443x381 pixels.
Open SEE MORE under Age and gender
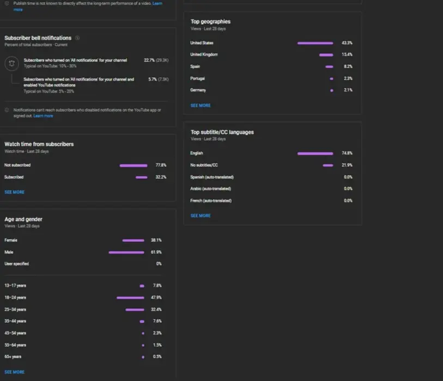click(x=14, y=372)
